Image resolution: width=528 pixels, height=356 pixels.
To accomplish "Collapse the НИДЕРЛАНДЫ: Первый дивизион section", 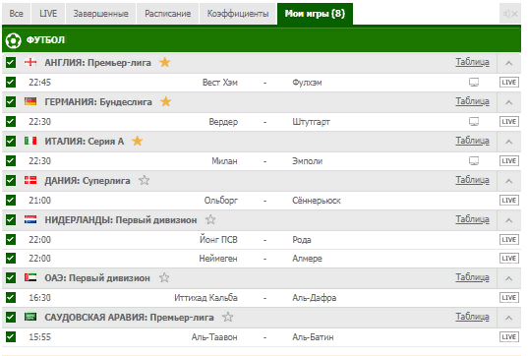I will click(x=508, y=220).
